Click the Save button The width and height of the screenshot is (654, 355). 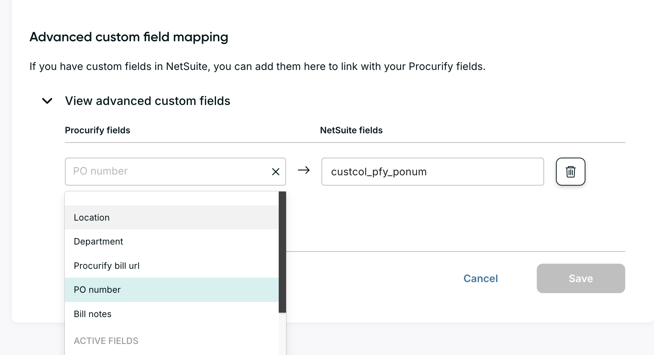tap(581, 278)
